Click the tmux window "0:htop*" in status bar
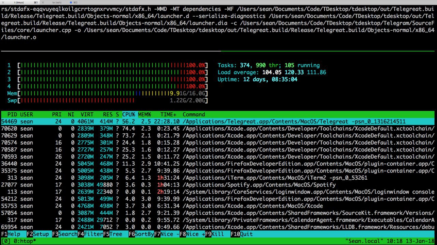This screenshot has height=245, width=437. pos(25,241)
